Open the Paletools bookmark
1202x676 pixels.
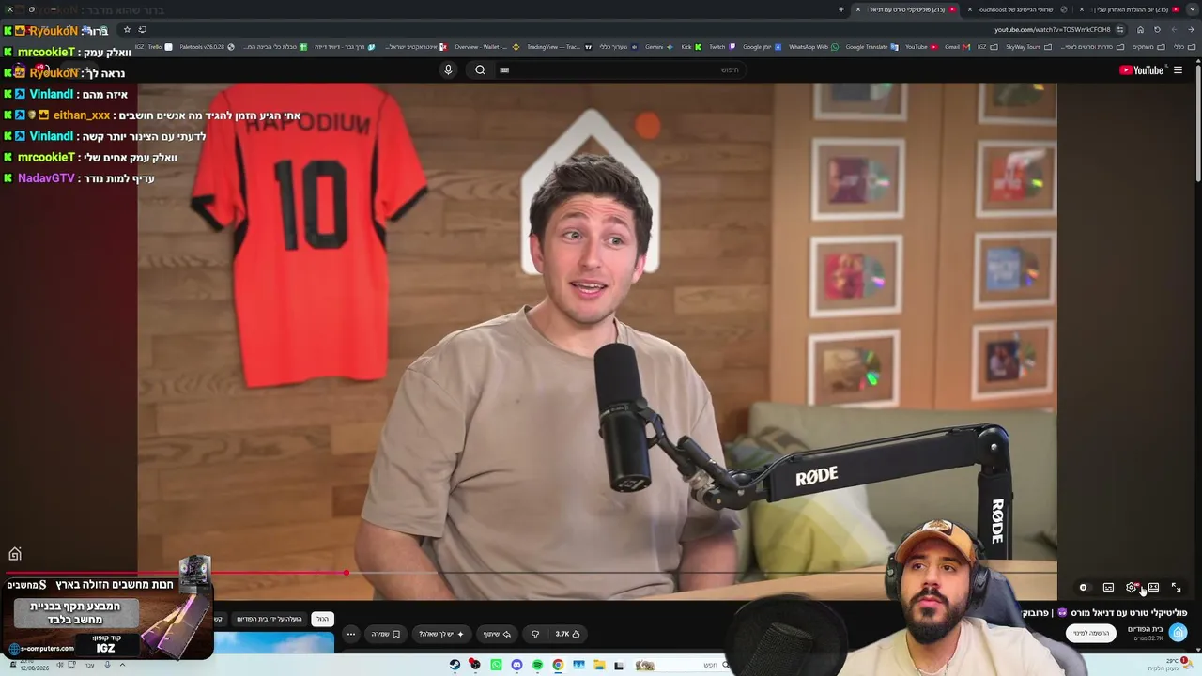(x=207, y=46)
